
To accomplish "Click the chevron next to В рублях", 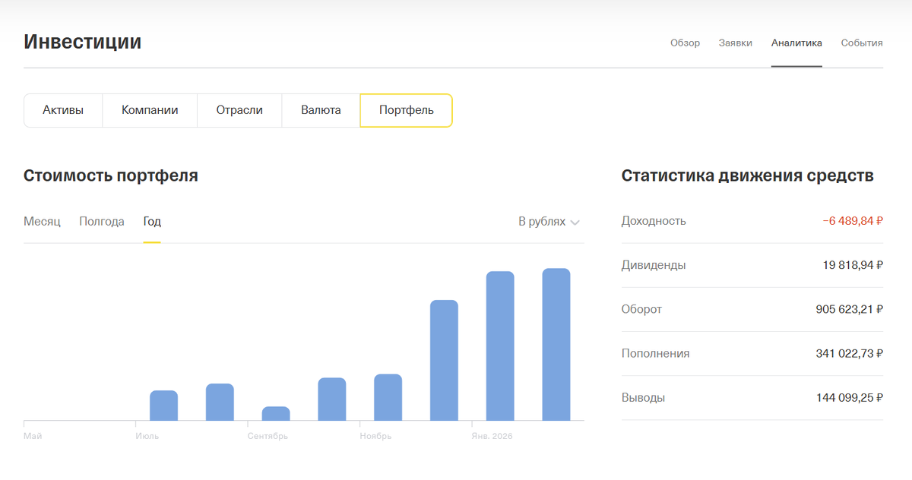I will pyautogui.click(x=575, y=223).
